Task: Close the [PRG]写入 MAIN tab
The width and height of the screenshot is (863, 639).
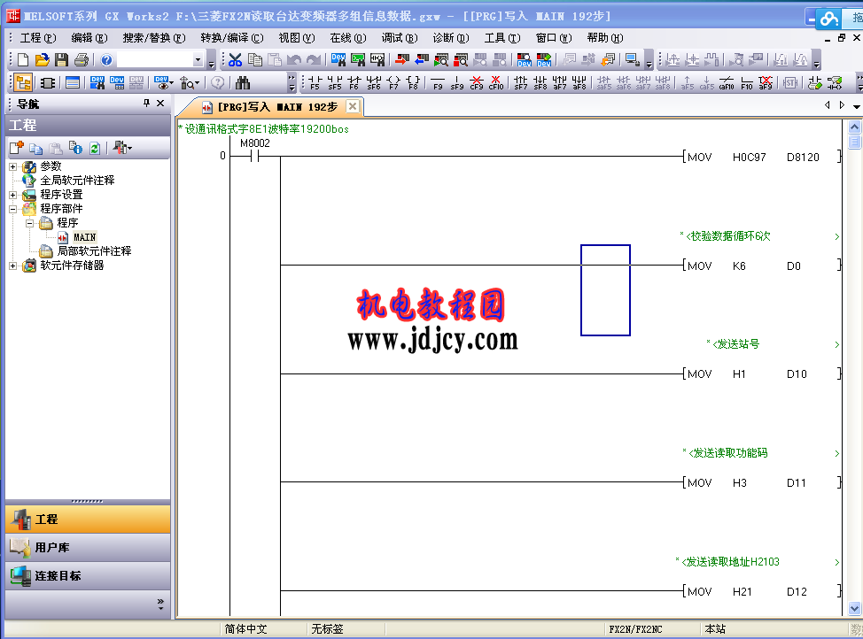Action: (x=353, y=106)
